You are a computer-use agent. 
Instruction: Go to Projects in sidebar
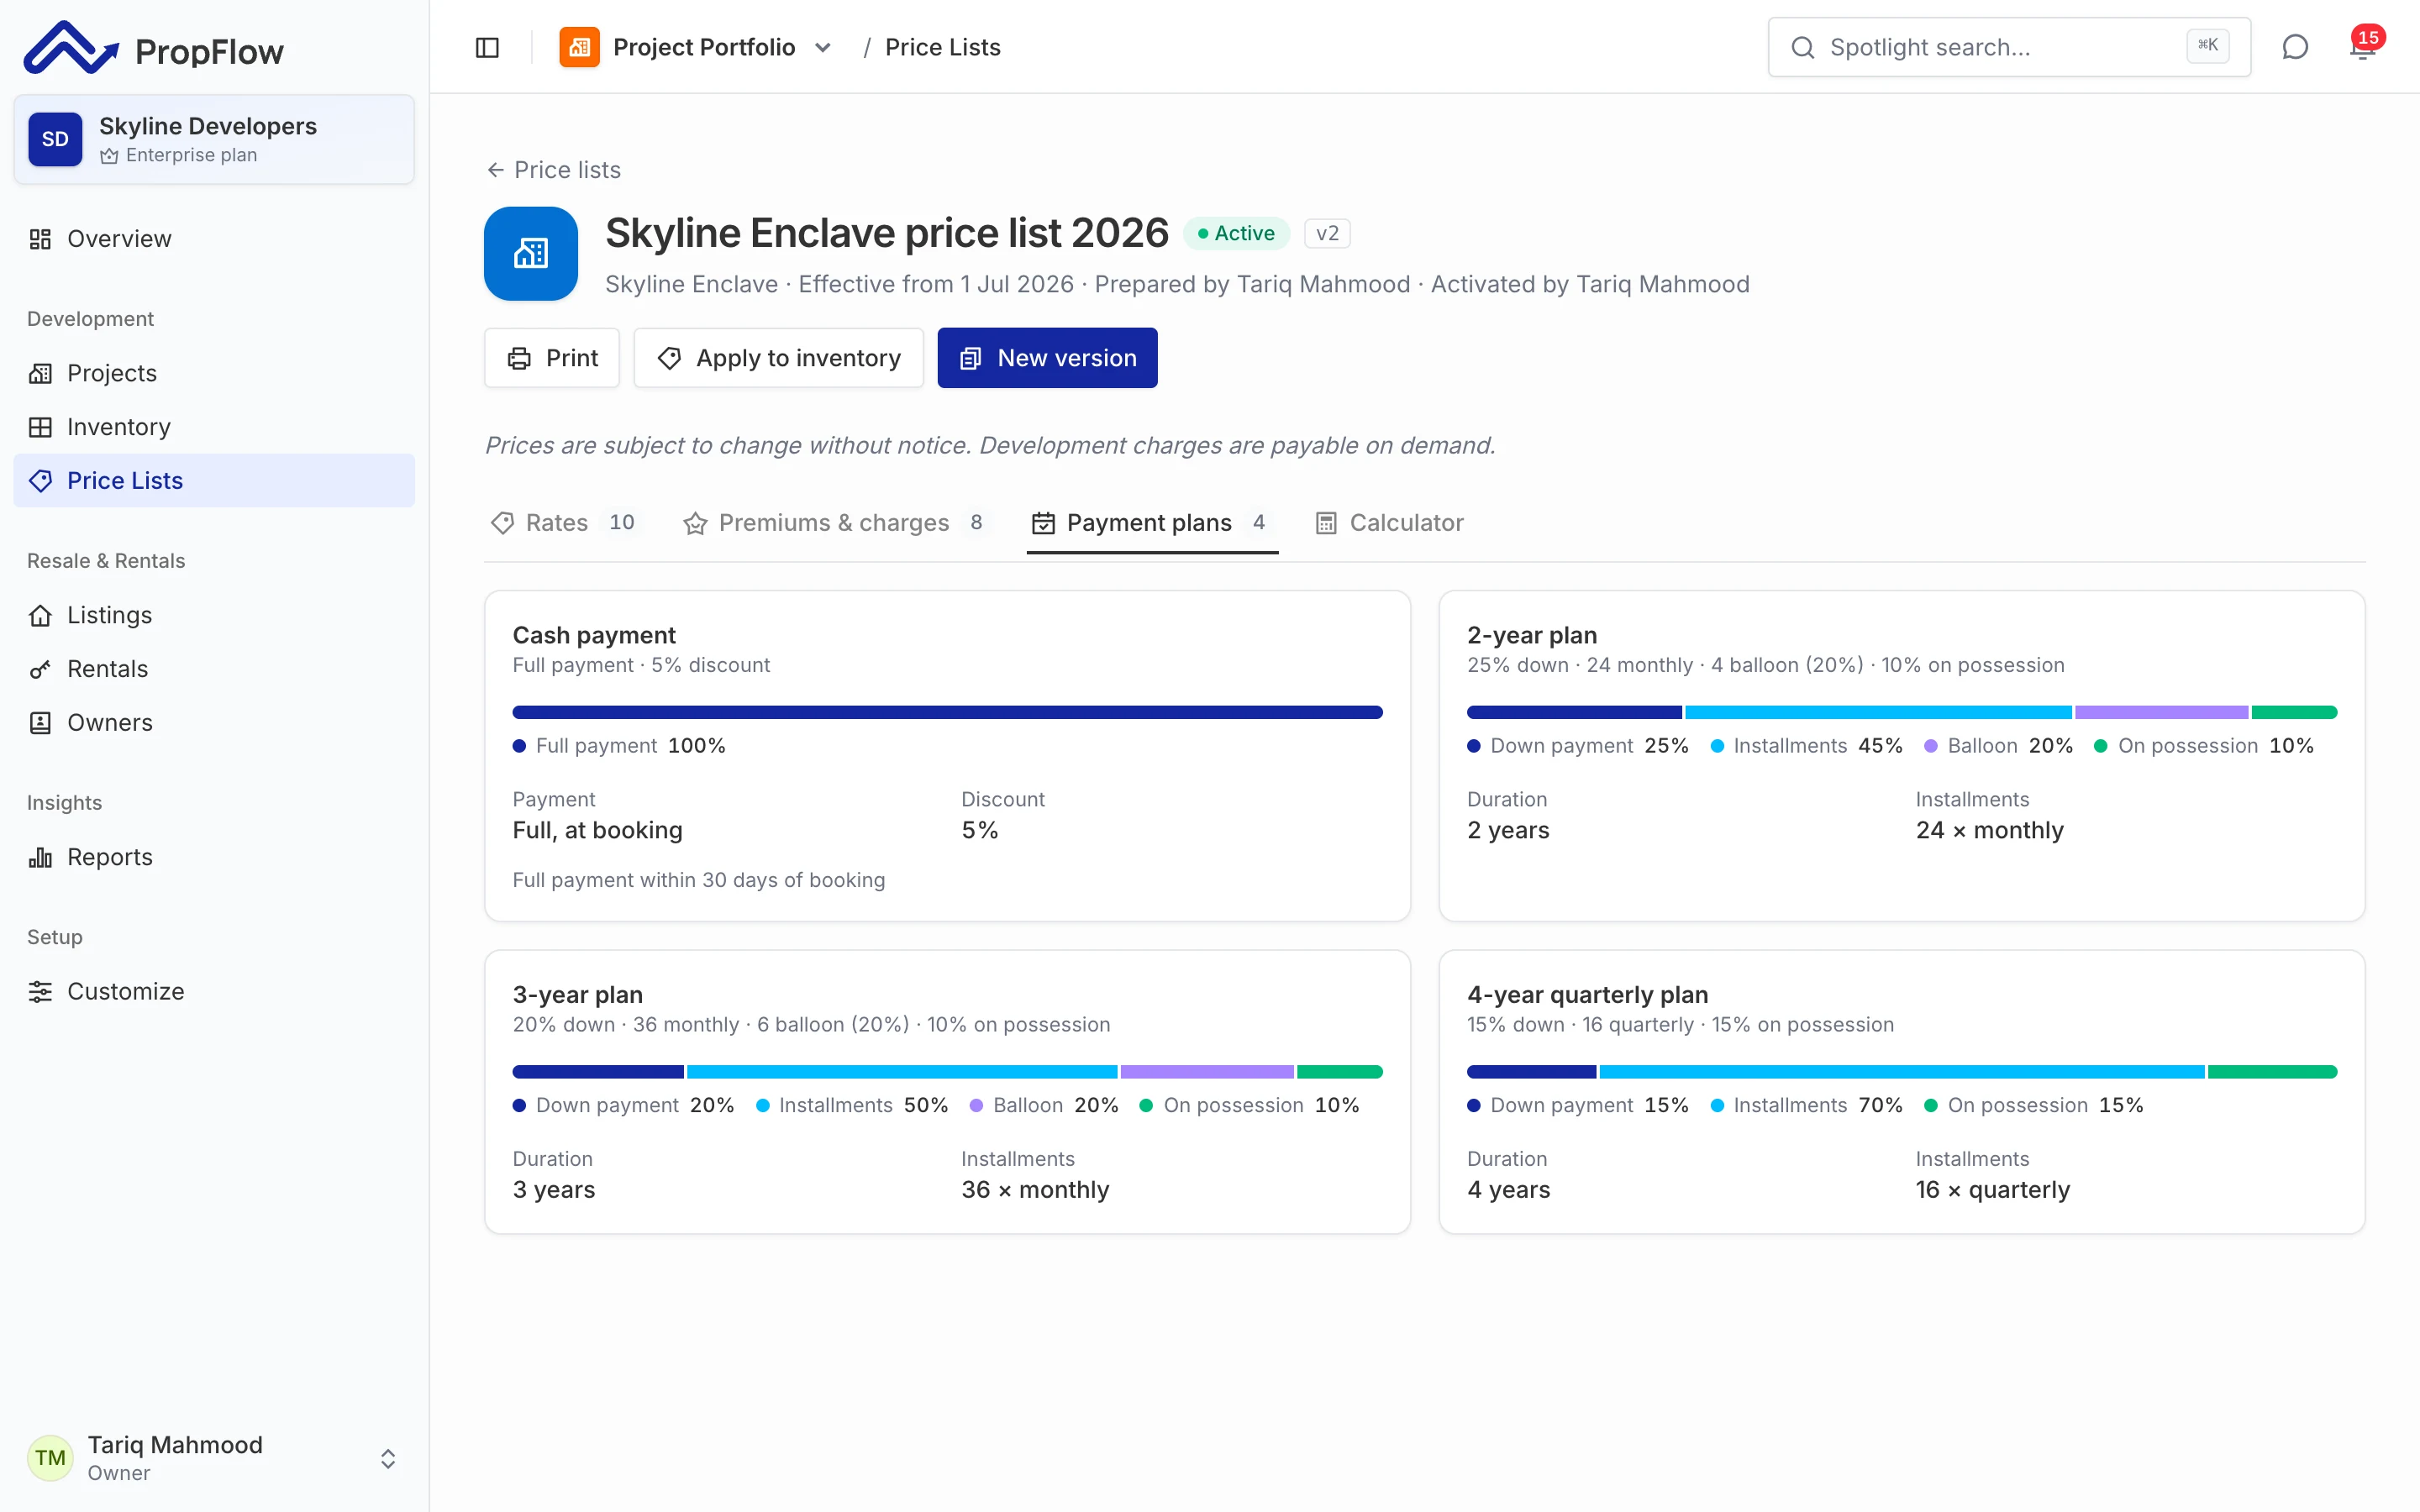point(214,373)
